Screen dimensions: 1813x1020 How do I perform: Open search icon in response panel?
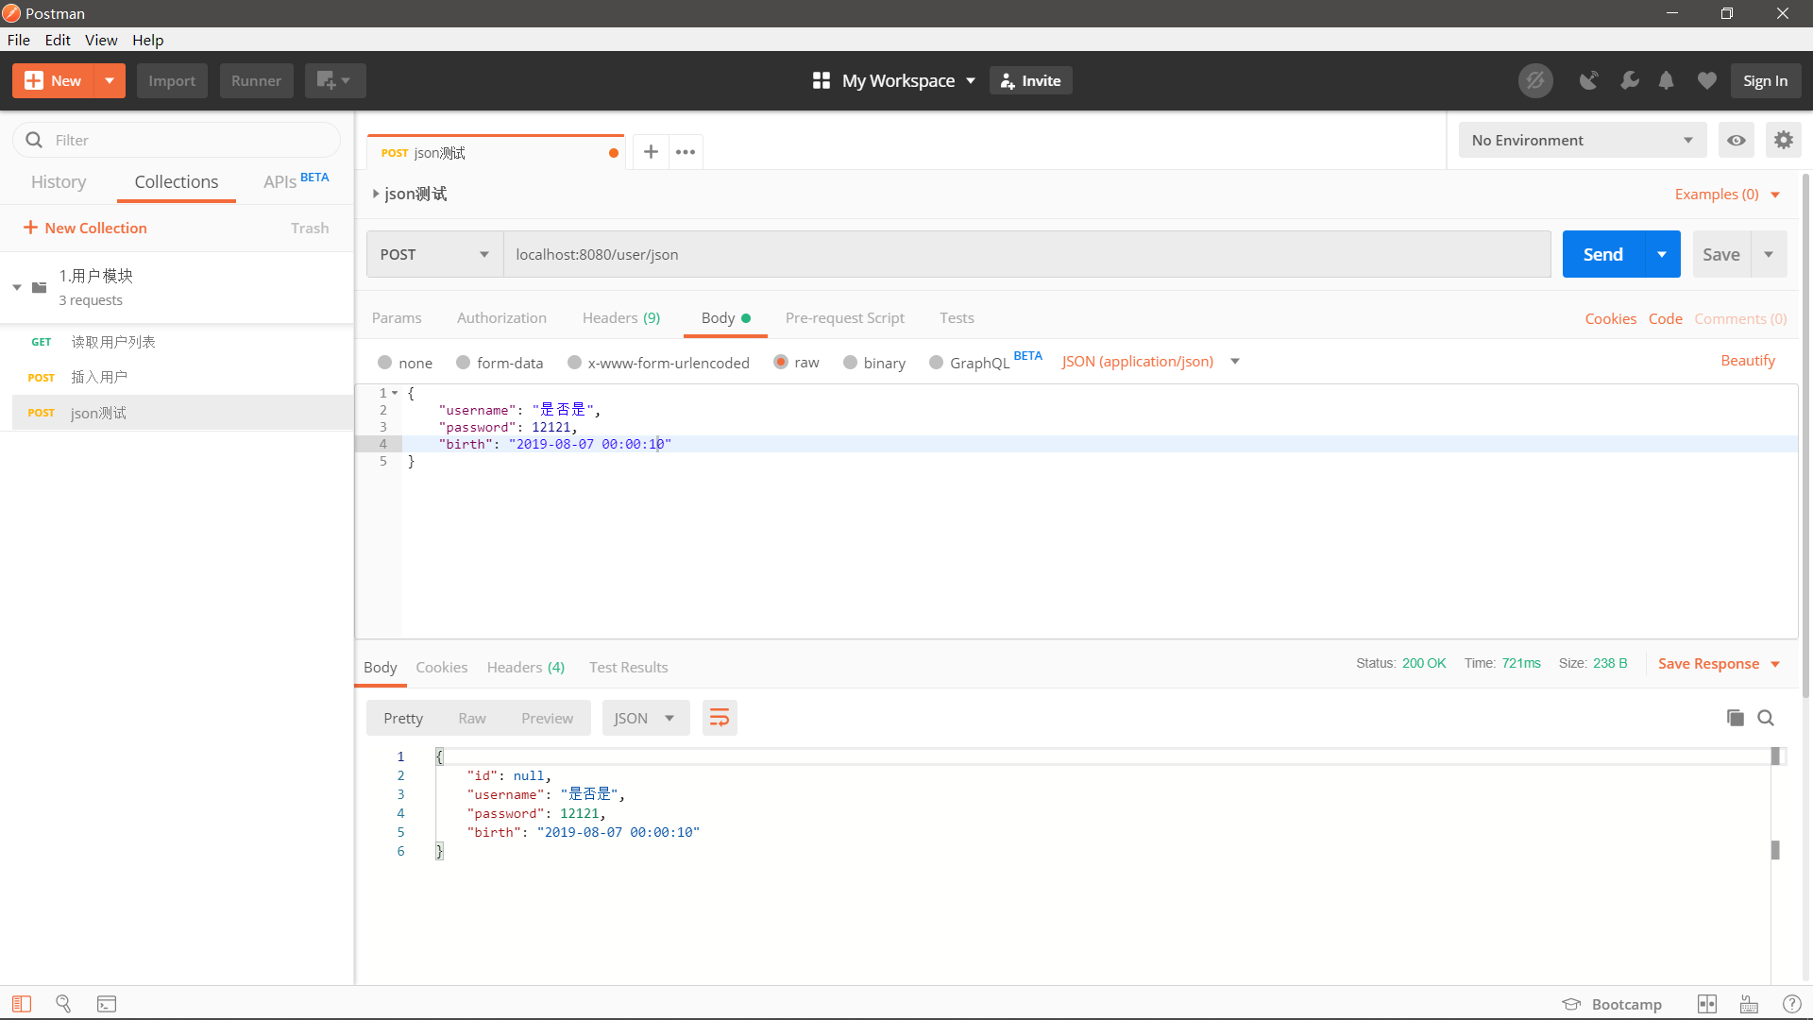(1766, 719)
